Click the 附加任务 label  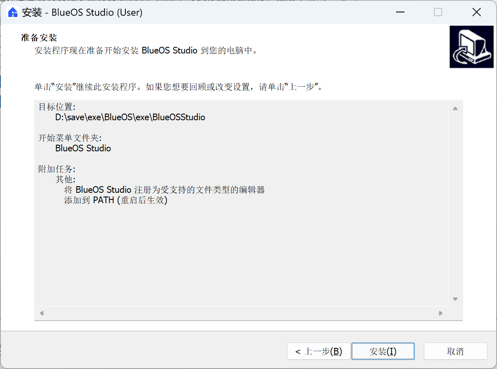(x=57, y=169)
